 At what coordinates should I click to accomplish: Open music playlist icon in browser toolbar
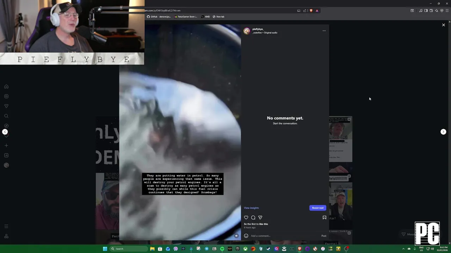pos(421,11)
